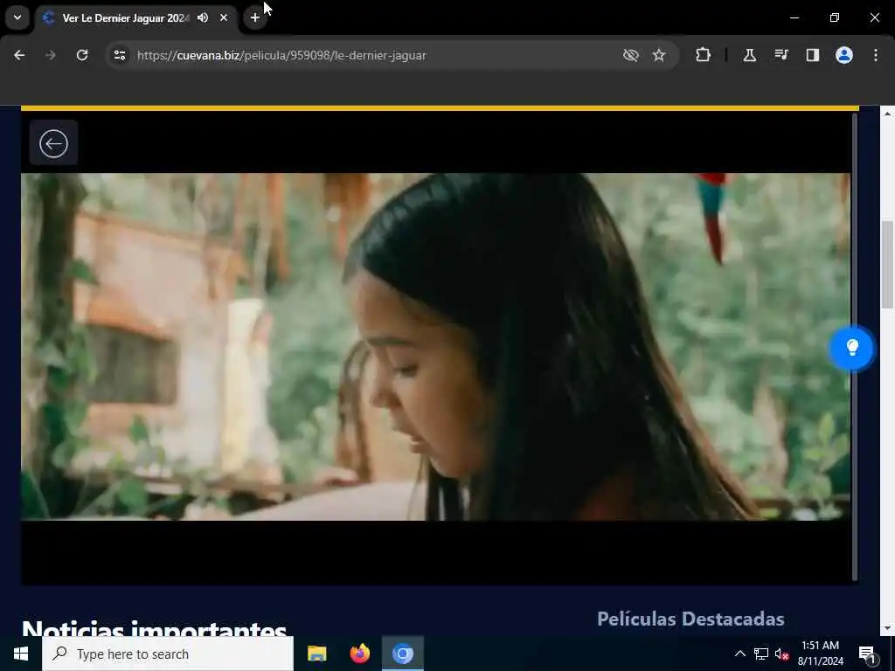
Task: Click the Películas Destacadas heading
Action: pos(690,619)
